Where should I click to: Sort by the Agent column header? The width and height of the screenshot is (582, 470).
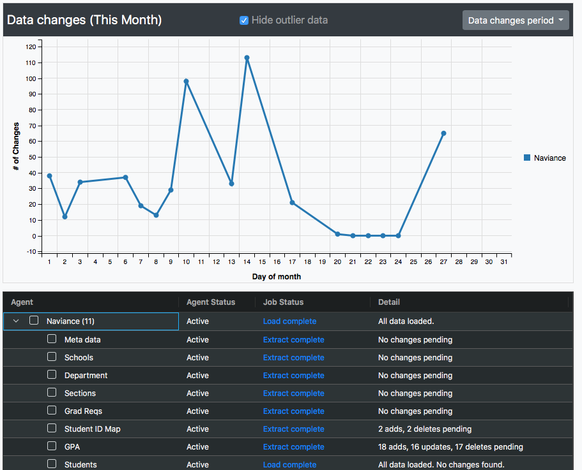(x=22, y=302)
